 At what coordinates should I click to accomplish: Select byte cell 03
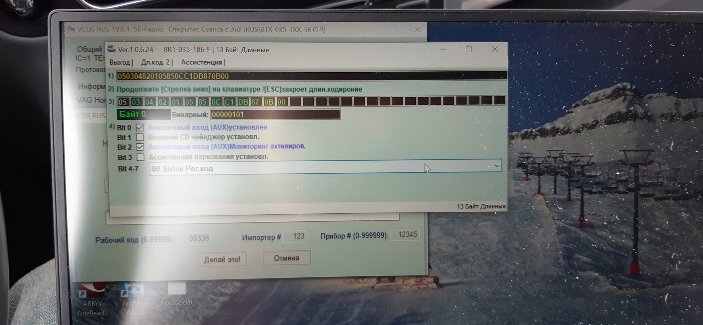136,102
